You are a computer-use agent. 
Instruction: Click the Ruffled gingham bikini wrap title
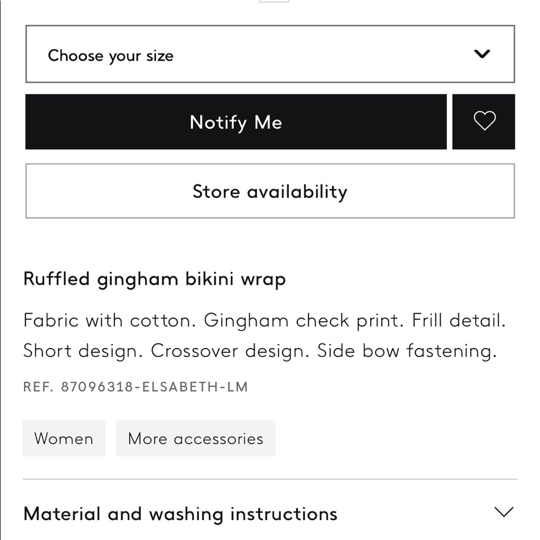point(154,279)
